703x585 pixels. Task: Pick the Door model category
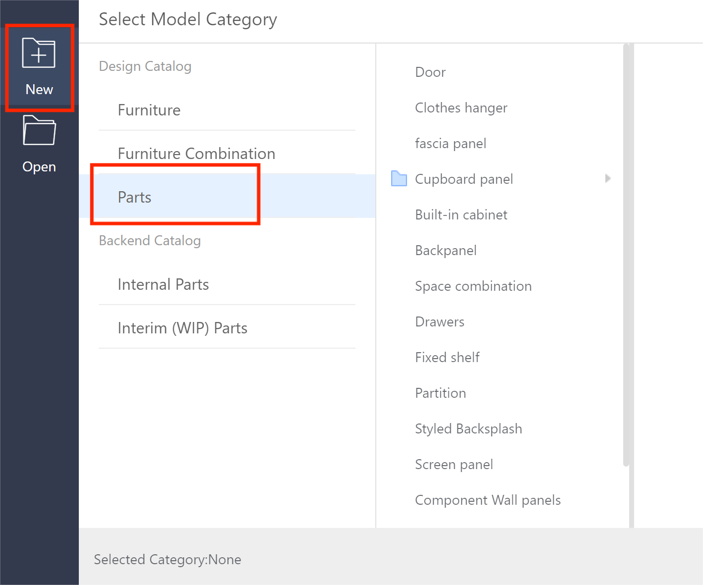430,72
